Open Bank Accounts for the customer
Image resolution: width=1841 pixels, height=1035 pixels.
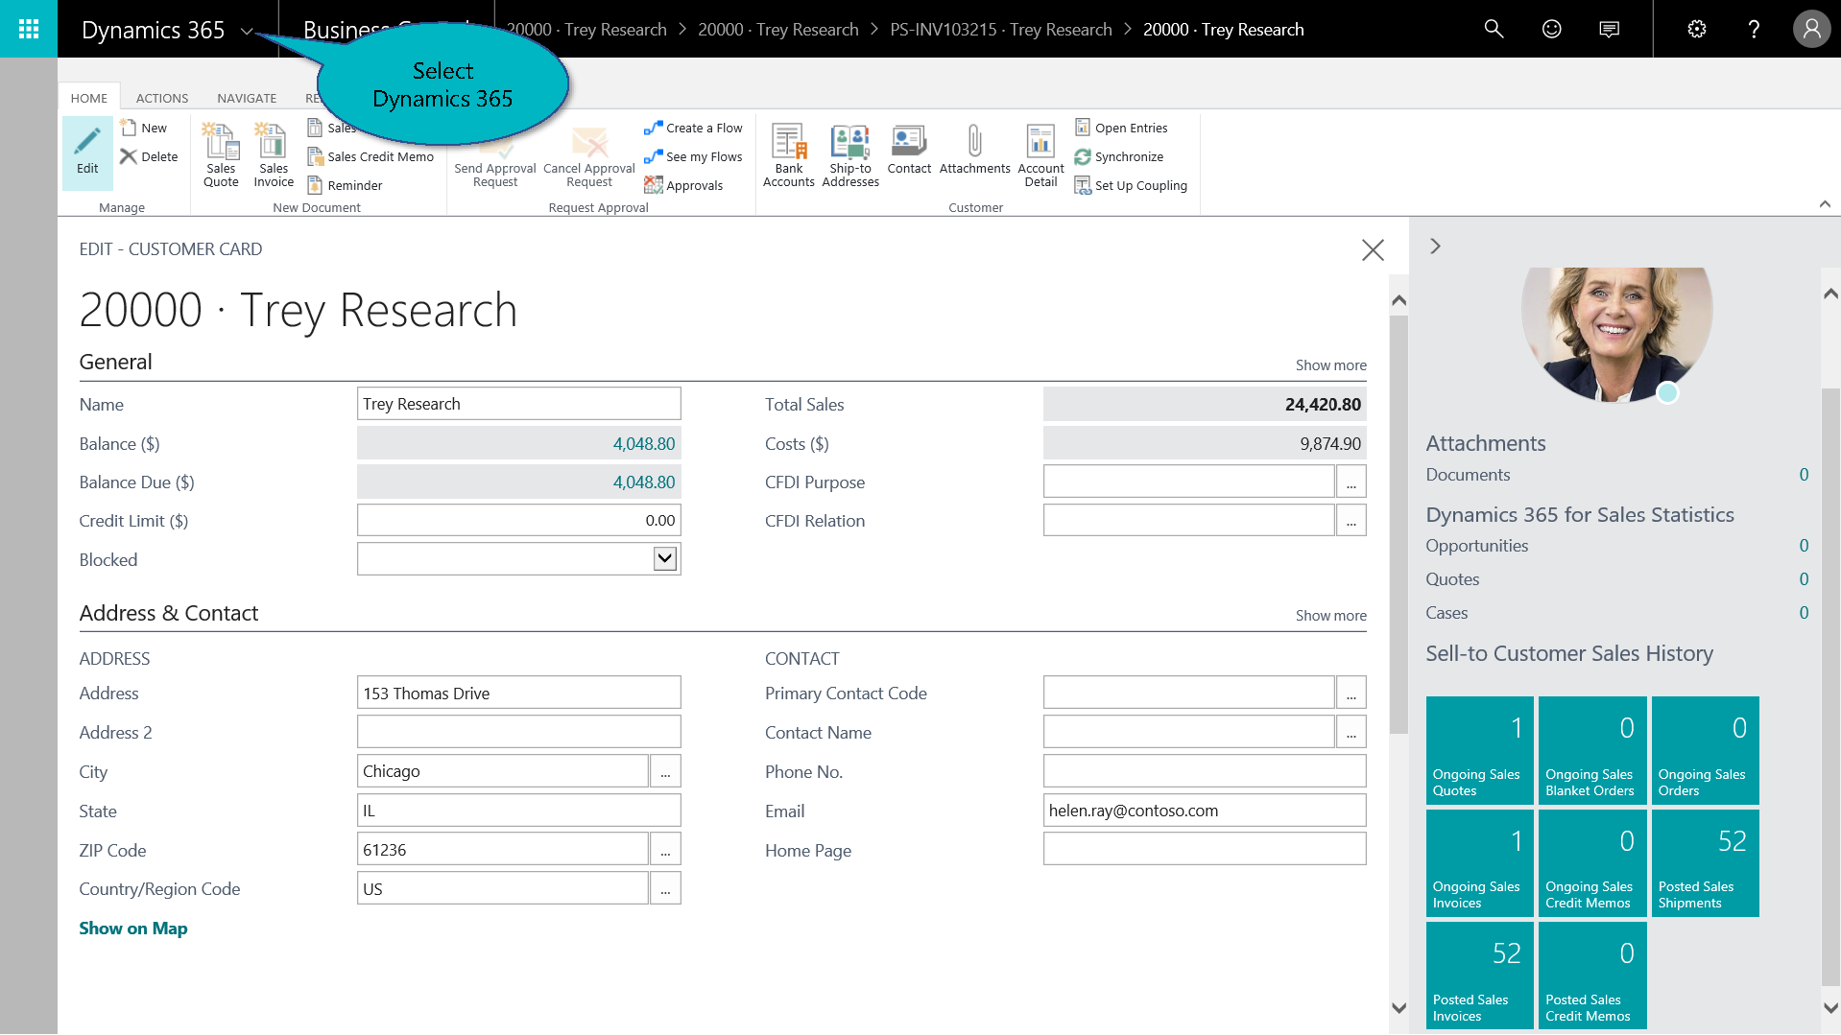pos(788,153)
